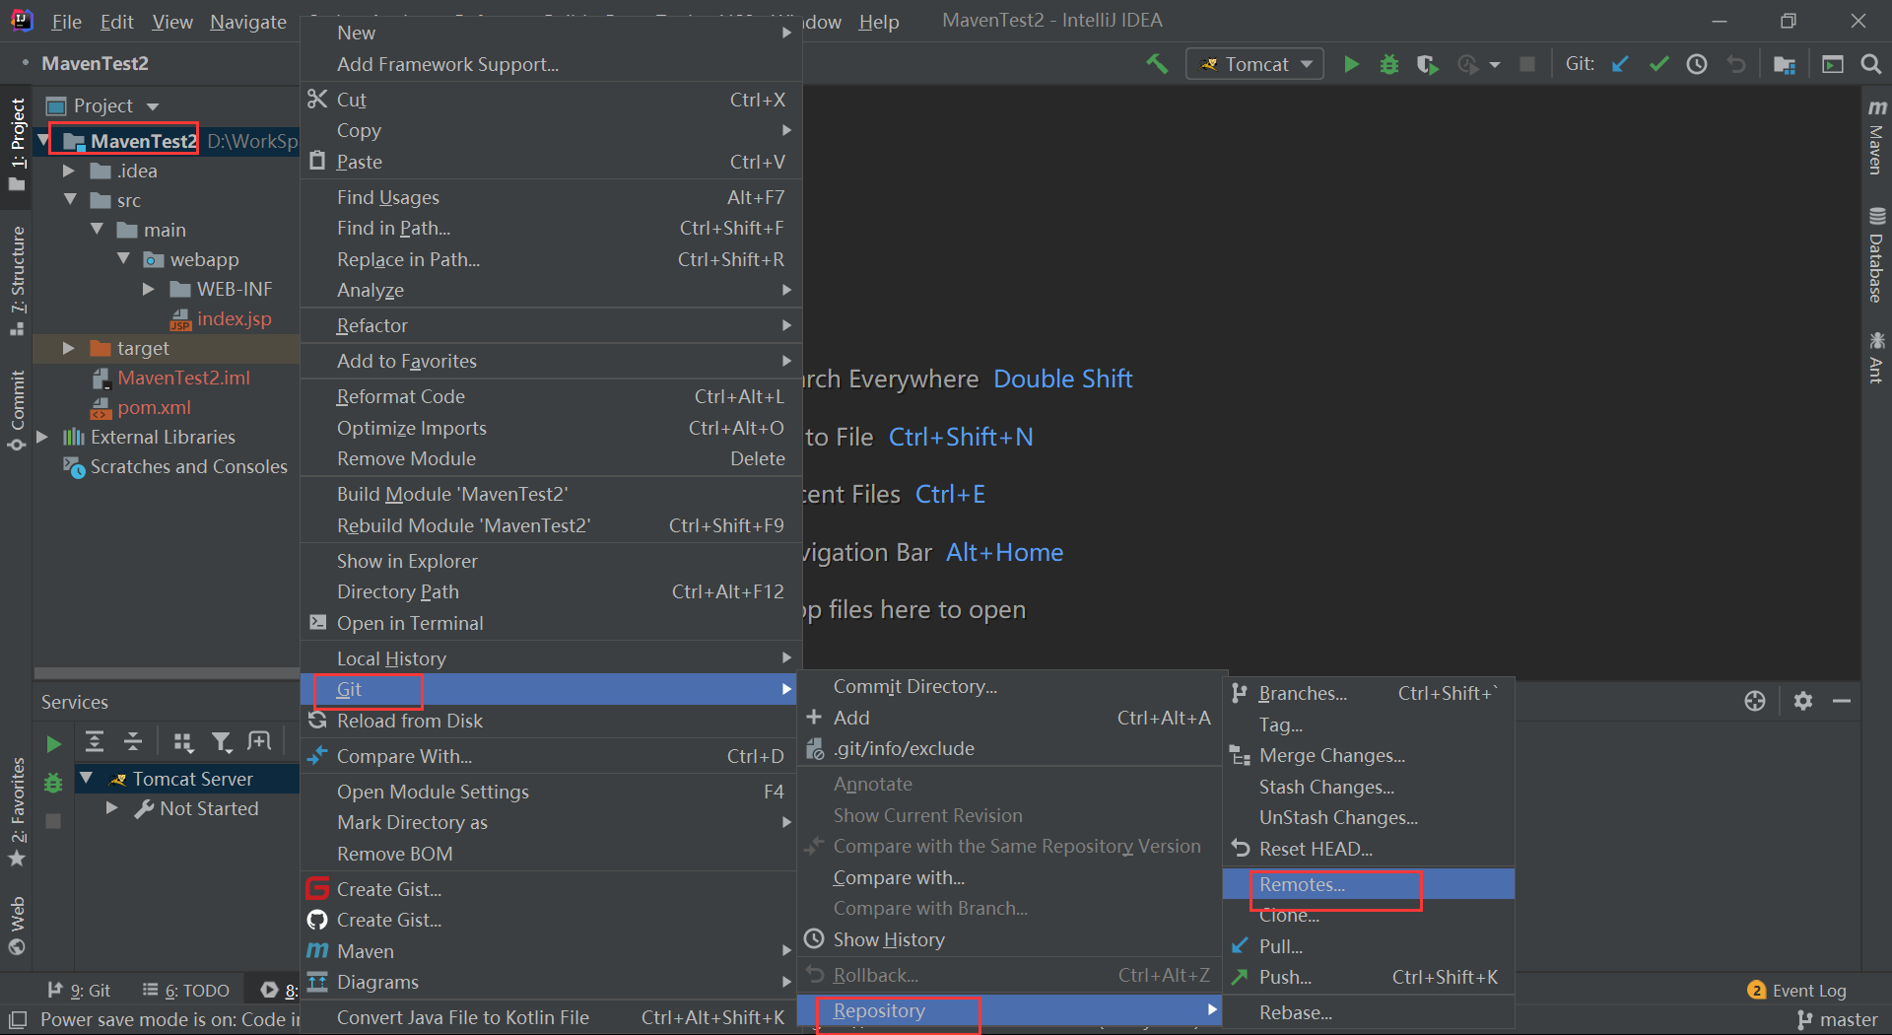This screenshot has height=1035, width=1892.
Task: Collapse all services icon
Action: (x=133, y=741)
